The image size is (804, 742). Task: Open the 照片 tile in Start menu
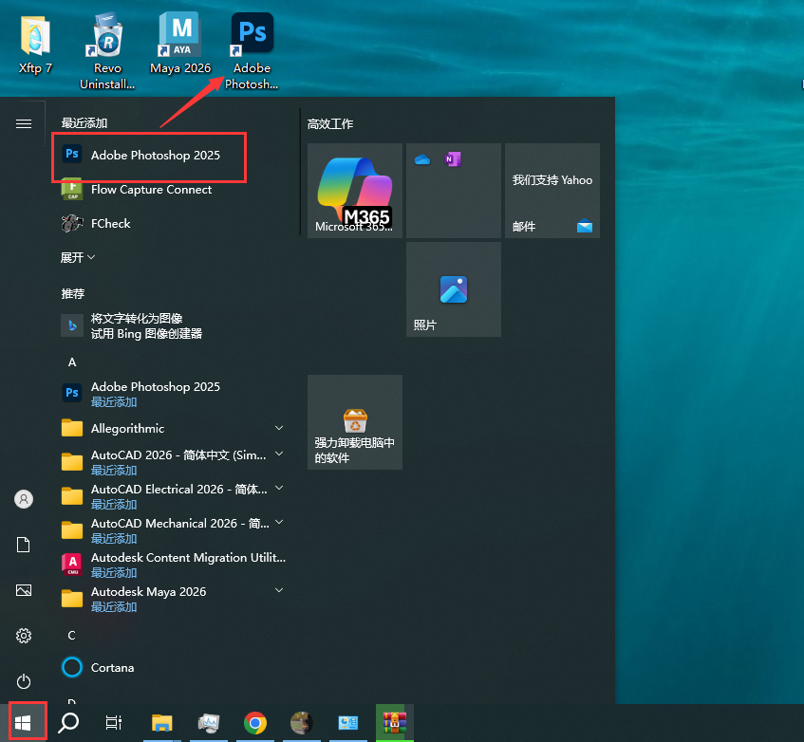point(453,289)
